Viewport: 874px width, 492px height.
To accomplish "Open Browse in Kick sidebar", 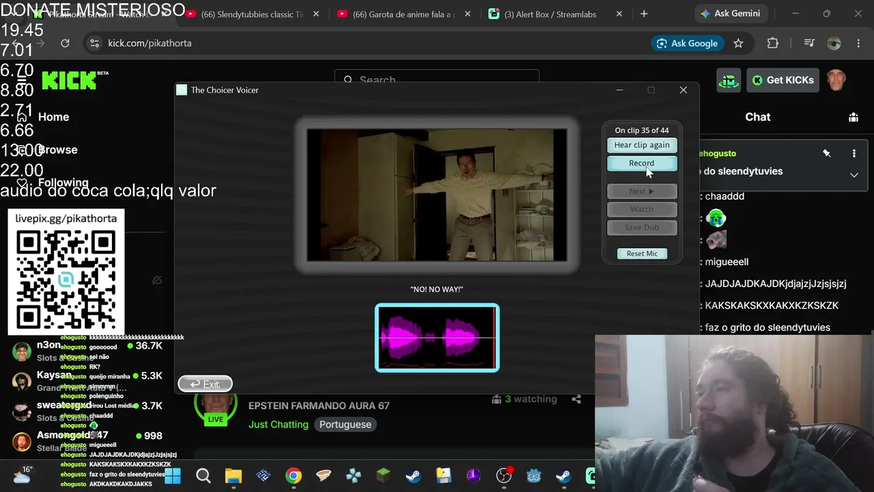I will (x=57, y=150).
